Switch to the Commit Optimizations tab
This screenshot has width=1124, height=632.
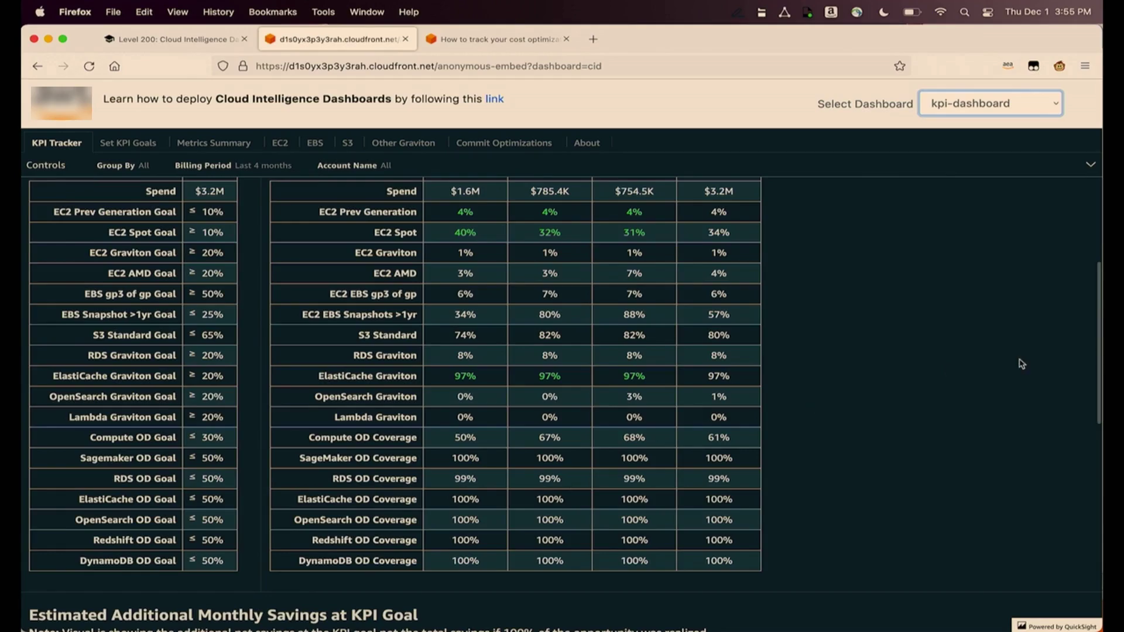(x=503, y=143)
